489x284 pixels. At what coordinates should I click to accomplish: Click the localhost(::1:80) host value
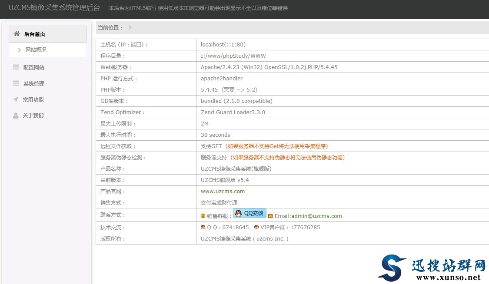coord(223,45)
